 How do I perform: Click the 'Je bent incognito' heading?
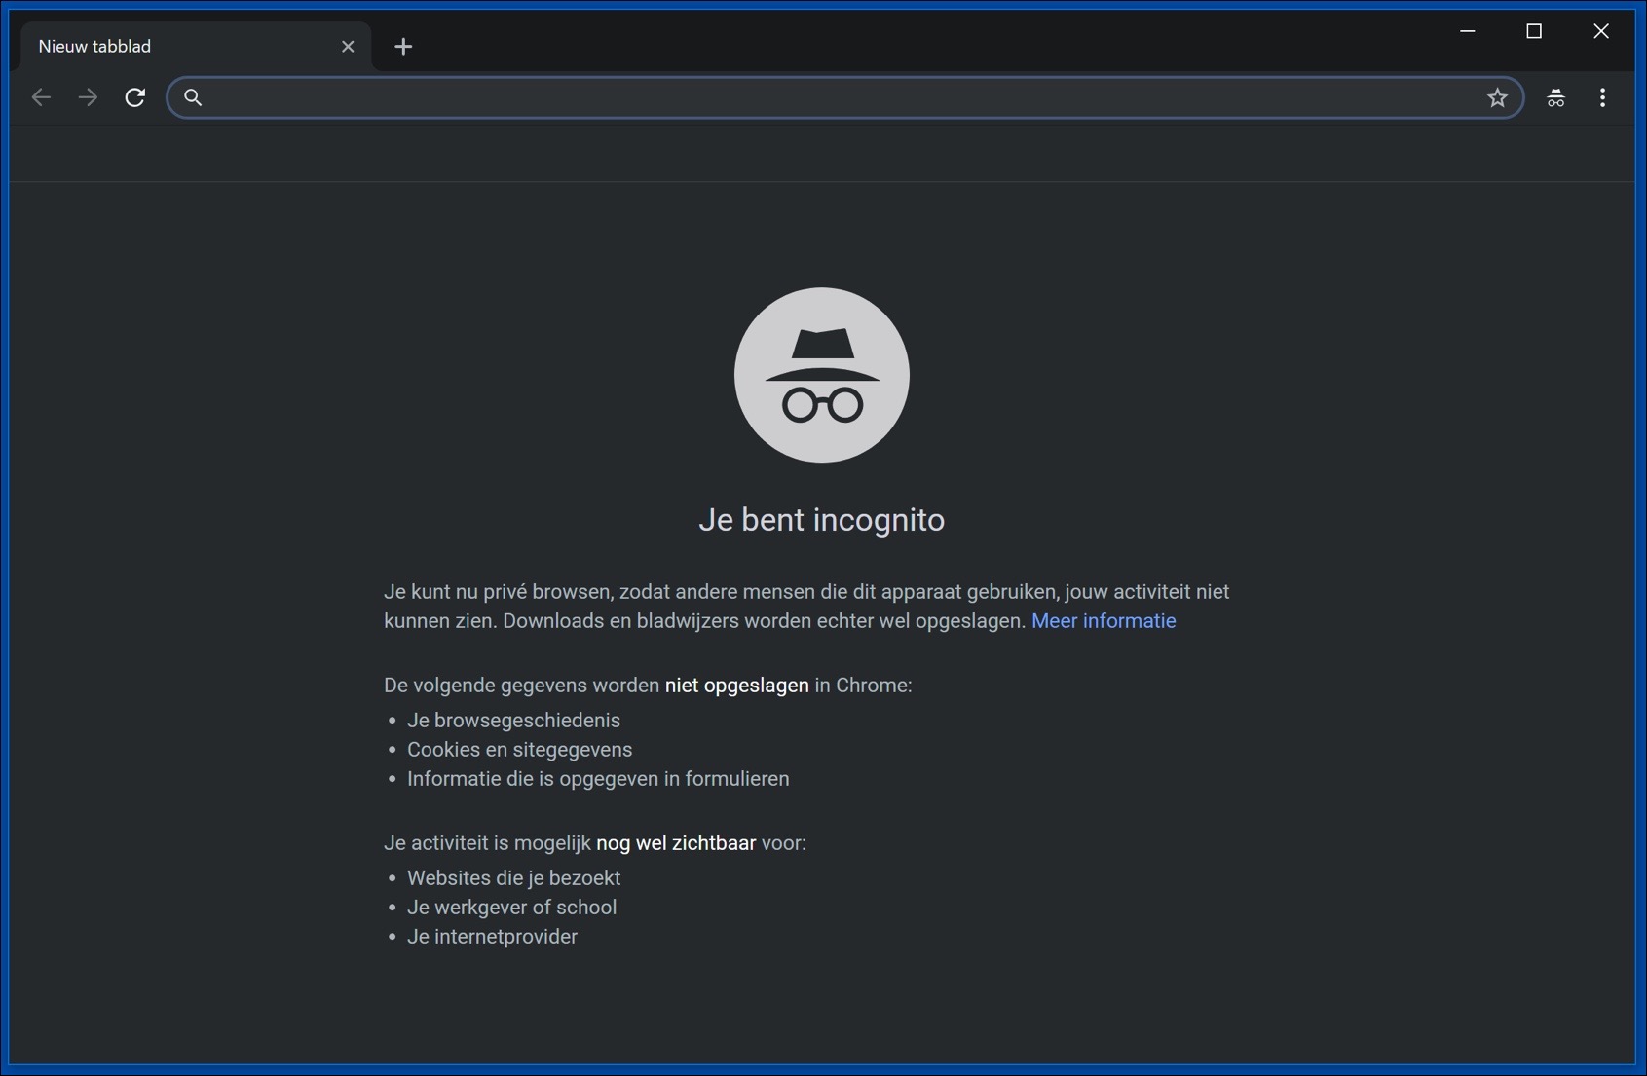pyautogui.click(x=822, y=520)
